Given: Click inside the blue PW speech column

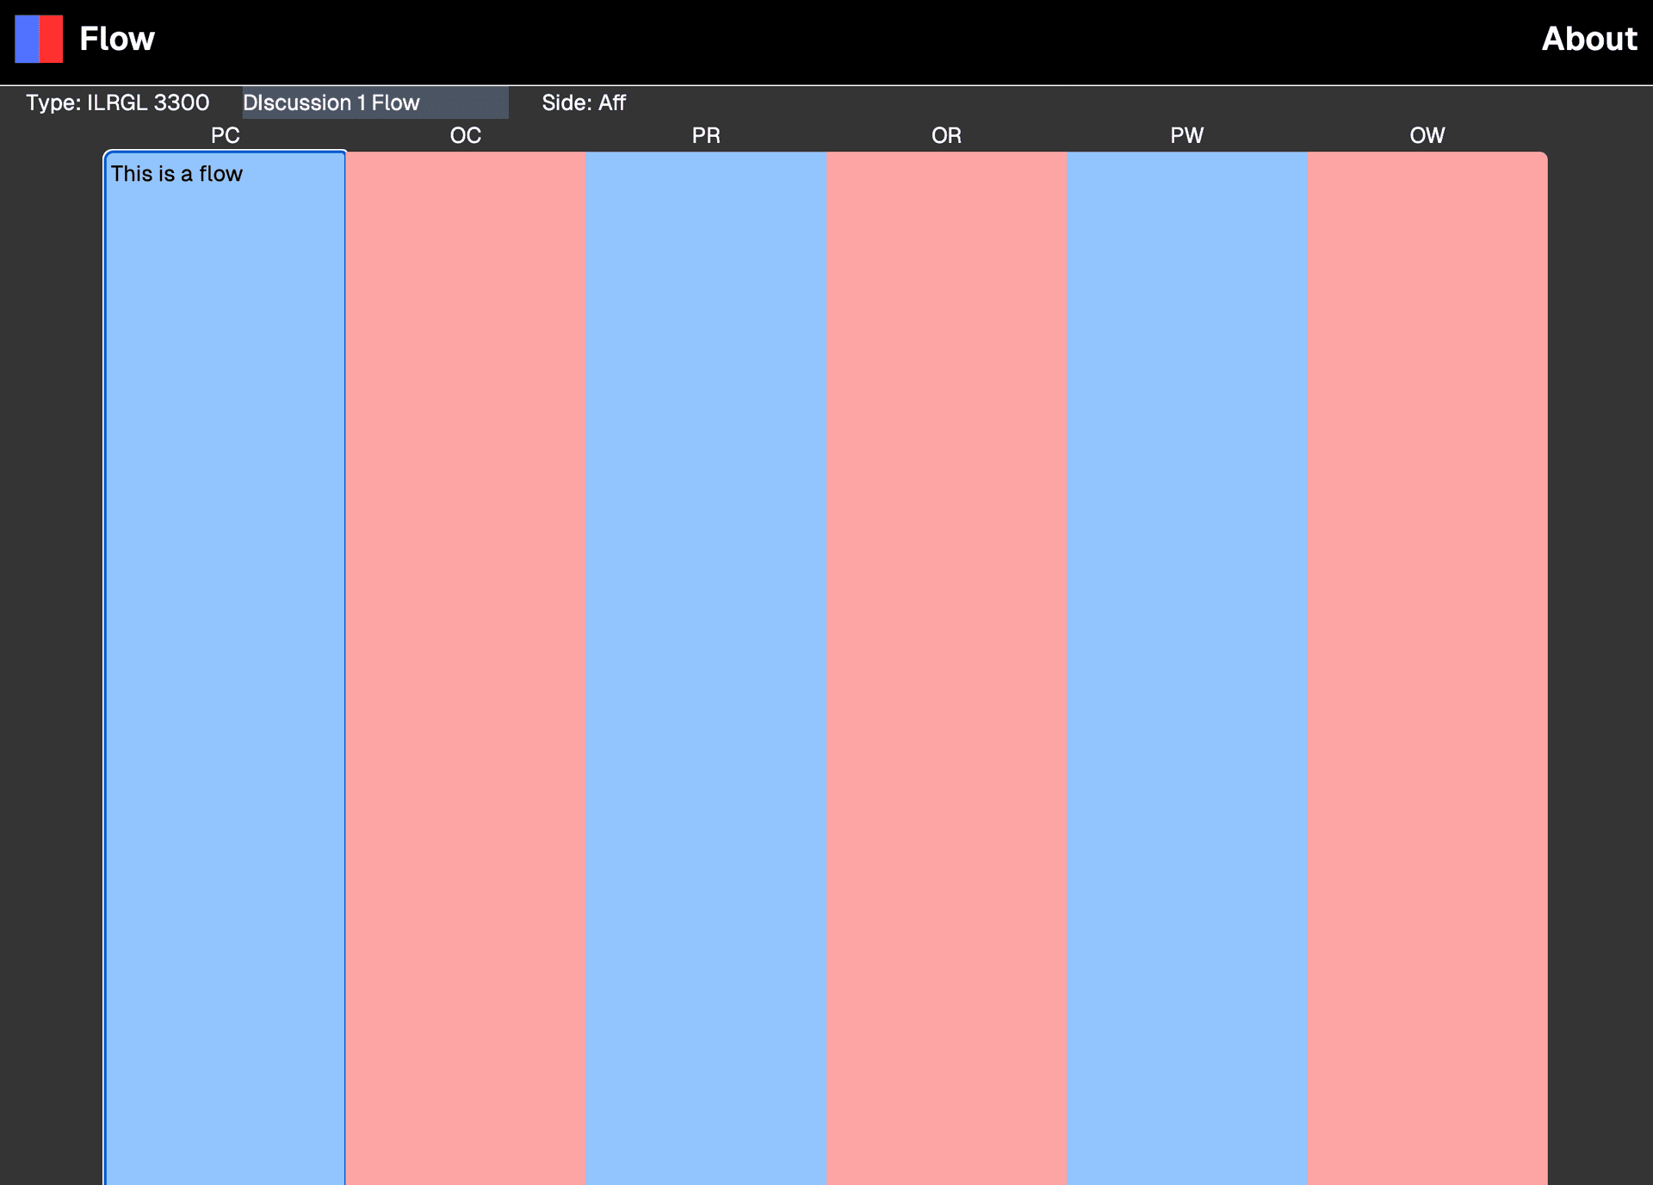Looking at the screenshot, I should pos(1186,603).
